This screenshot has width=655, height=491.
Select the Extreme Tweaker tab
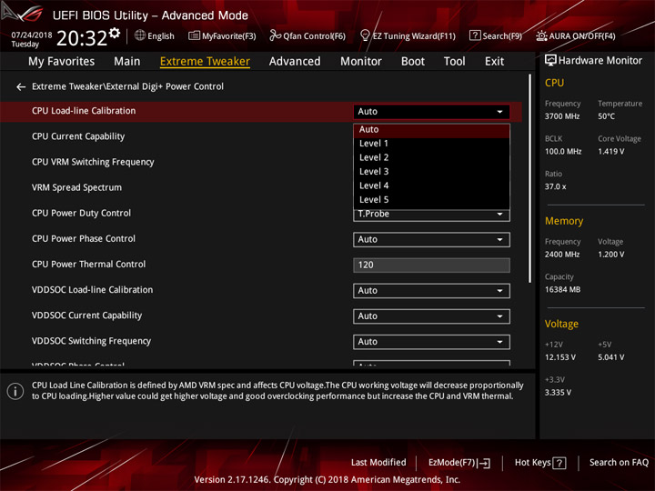coord(205,62)
